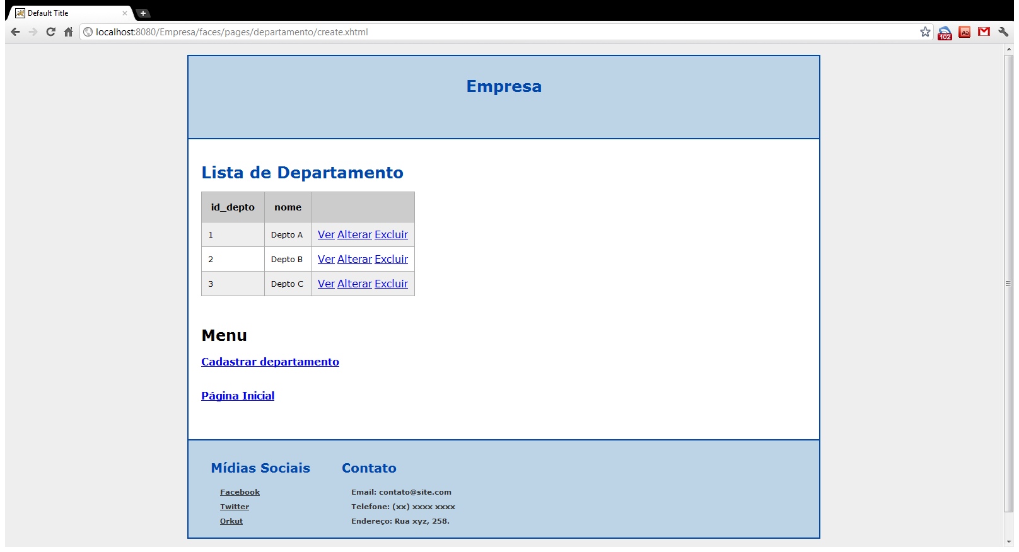Click the id cell with value 3

coord(233,284)
